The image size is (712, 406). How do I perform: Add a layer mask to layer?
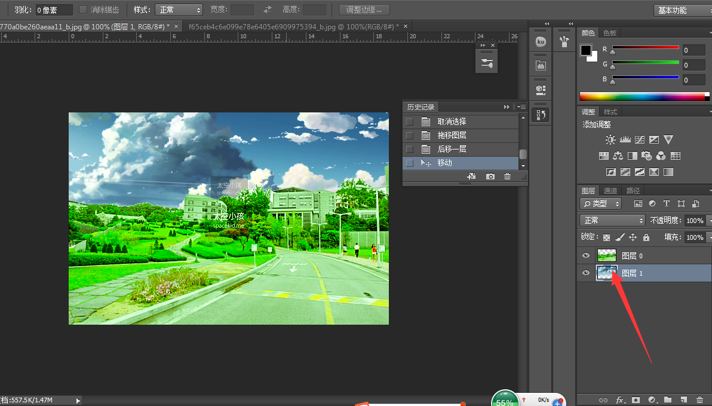click(x=636, y=399)
